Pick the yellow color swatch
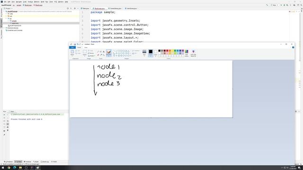 click(x=172, y=51)
